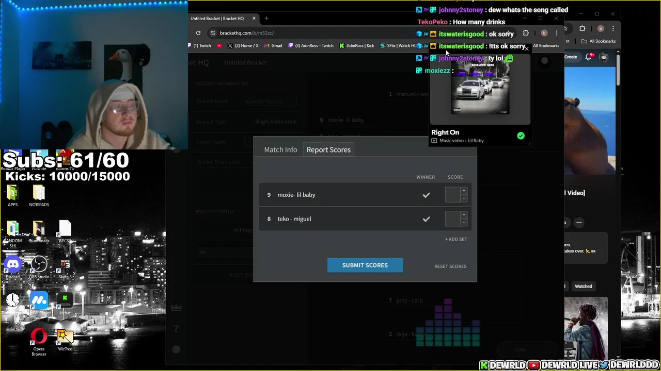The height and width of the screenshot is (371, 661).
Task: Click the teko - miguel name in dialog
Action: [x=294, y=219]
